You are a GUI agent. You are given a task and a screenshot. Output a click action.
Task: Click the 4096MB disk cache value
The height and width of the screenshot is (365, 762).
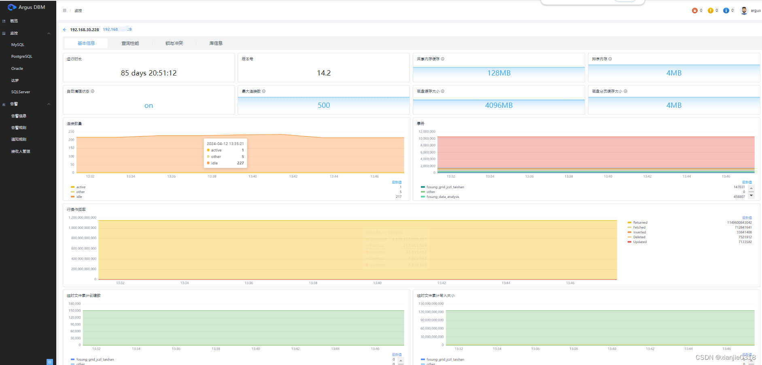(499, 105)
